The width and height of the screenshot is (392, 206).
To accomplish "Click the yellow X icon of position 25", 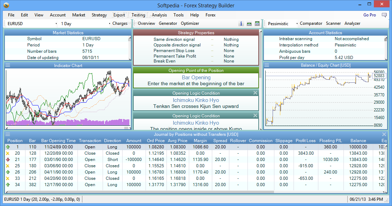I will [8, 166].
